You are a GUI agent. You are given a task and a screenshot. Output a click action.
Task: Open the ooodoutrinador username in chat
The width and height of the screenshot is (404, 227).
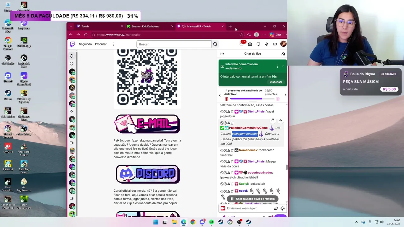tap(260, 173)
